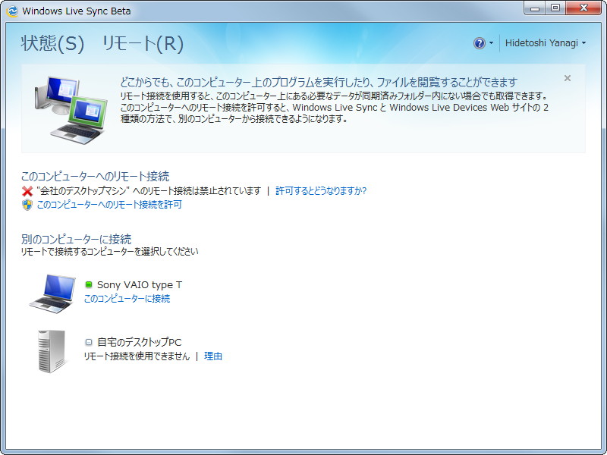
Task: Open the 許可するとどうなりますか? link
Action: pos(321,191)
